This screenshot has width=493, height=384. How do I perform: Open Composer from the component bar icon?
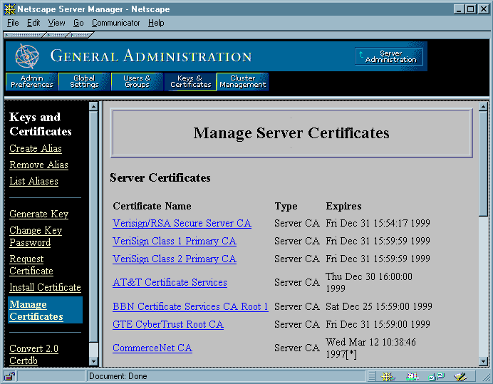(x=460, y=376)
